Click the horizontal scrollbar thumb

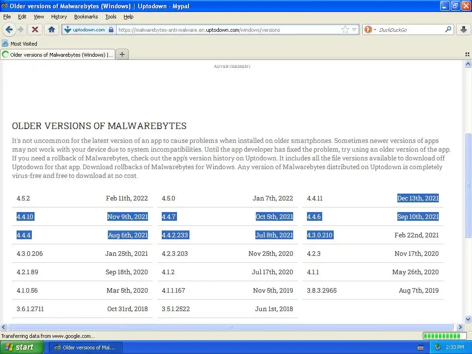click(230, 327)
